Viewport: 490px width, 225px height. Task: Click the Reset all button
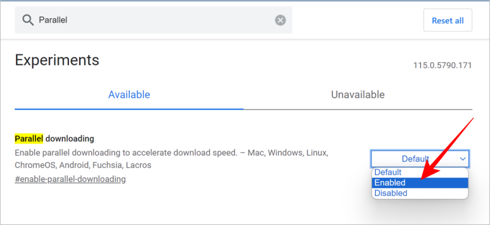coord(447,20)
